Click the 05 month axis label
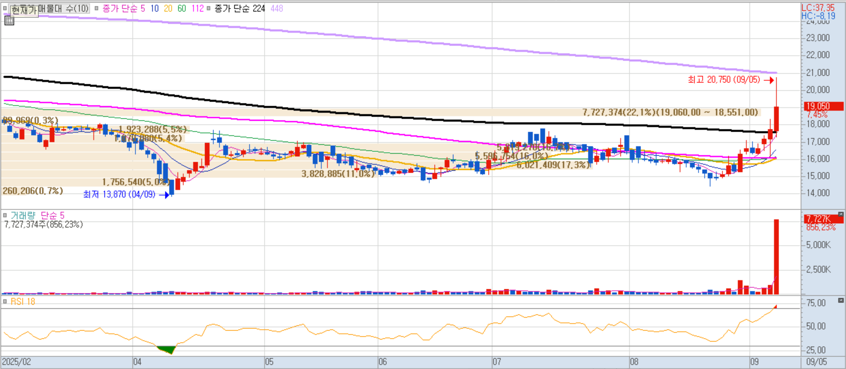The image size is (846, 369). 269,362
